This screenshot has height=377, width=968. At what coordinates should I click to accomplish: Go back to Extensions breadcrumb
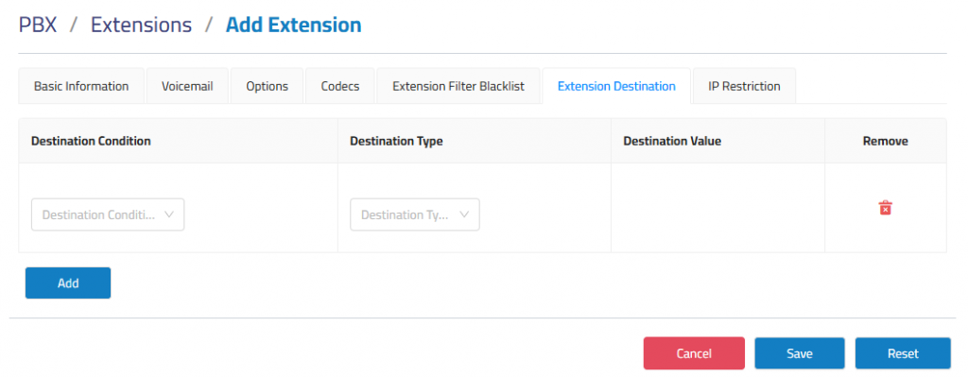[142, 26]
